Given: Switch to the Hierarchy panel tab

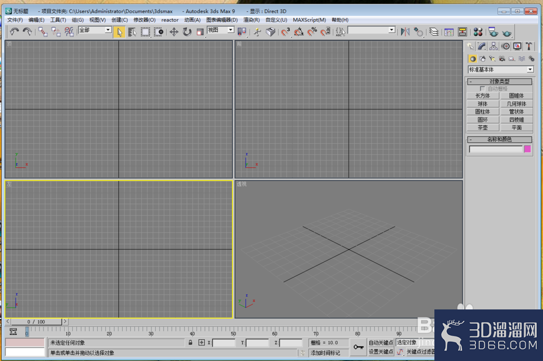Looking at the screenshot, I should click(494, 46).
